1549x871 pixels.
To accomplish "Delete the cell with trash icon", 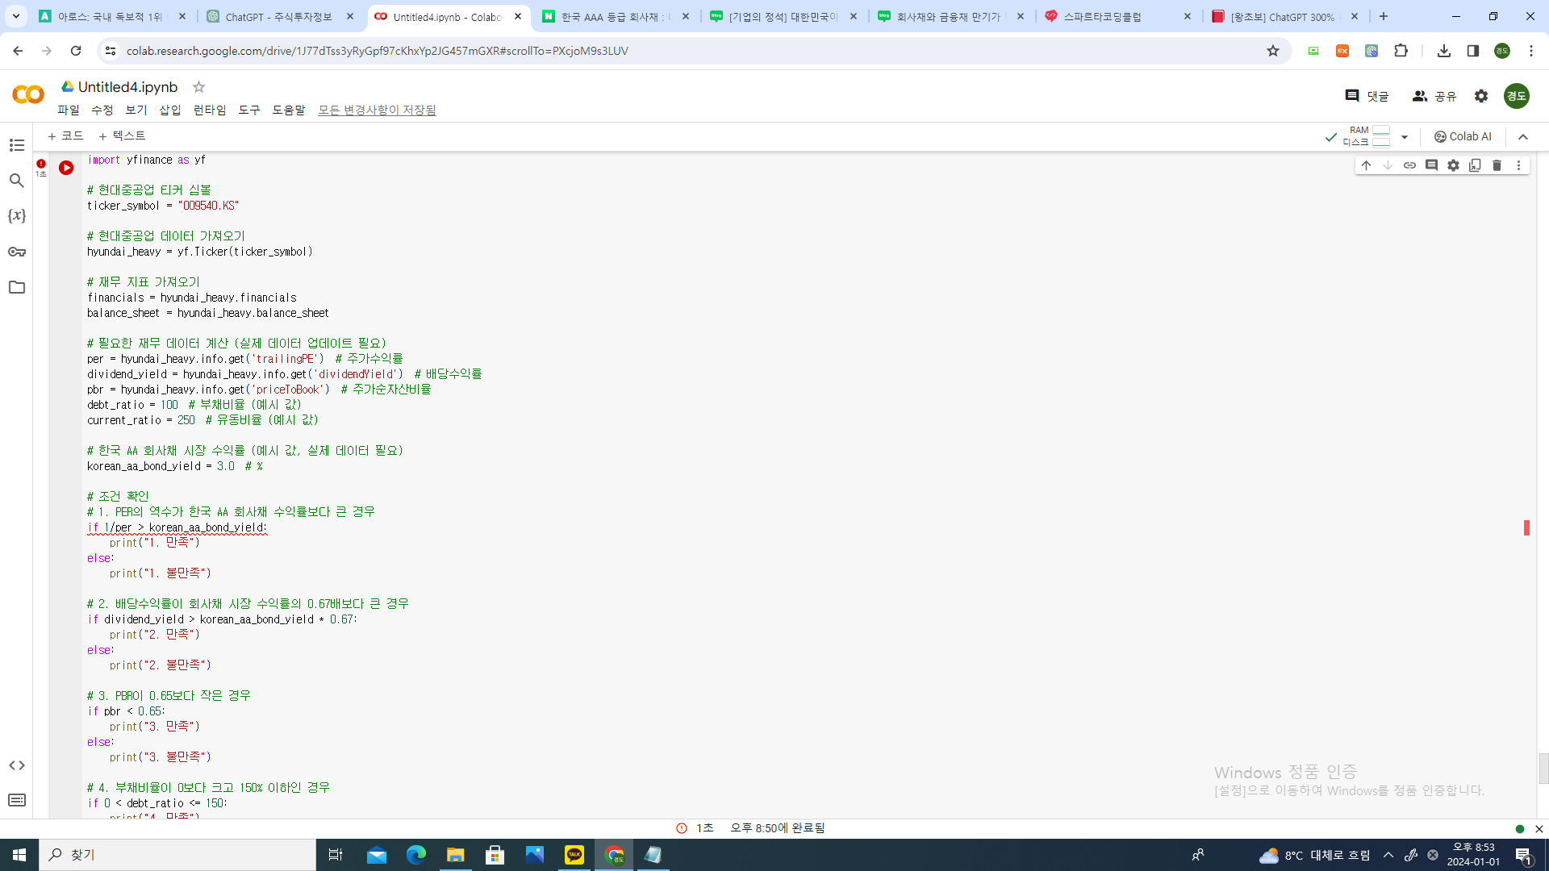I will [x=1497, y=165].
